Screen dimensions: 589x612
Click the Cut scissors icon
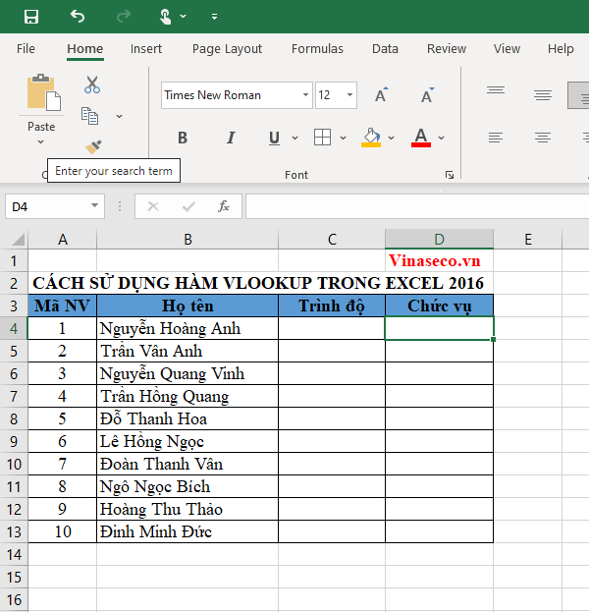click(92, 85)
